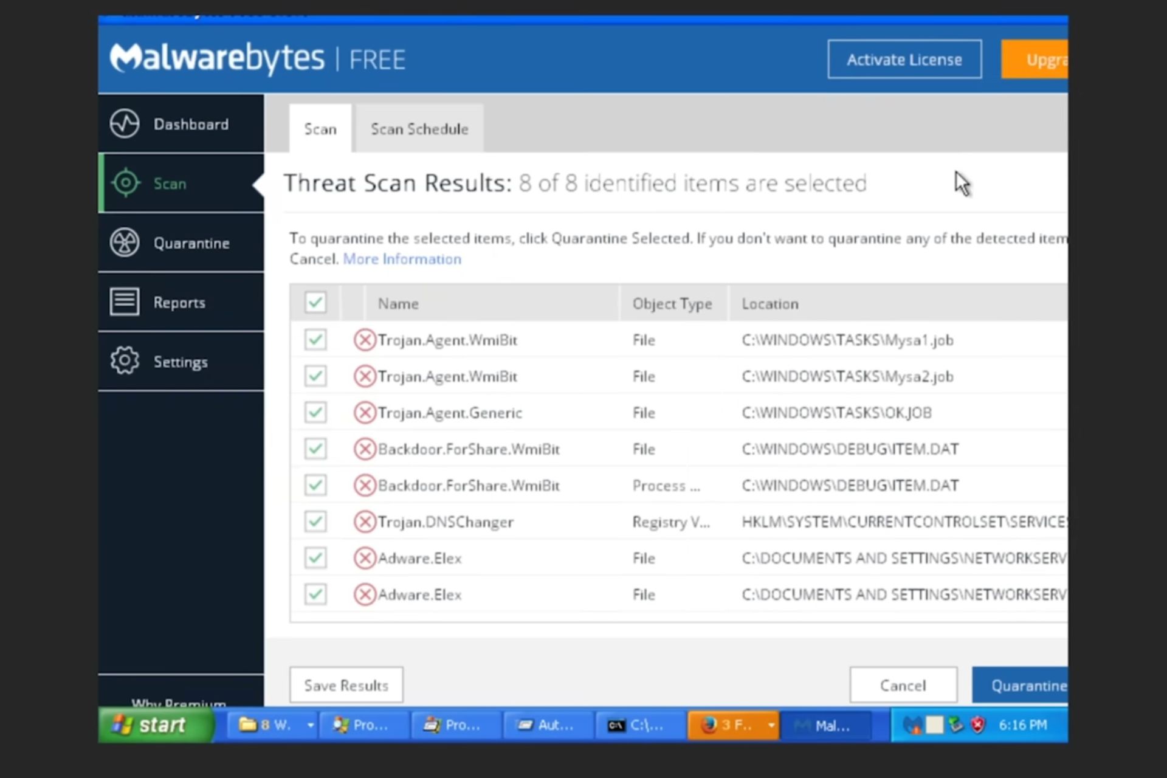The width and height of the screenshot is (1167, 778).
Task: Switch to the Scan Schedule tab
Action: tap(419, 128)
